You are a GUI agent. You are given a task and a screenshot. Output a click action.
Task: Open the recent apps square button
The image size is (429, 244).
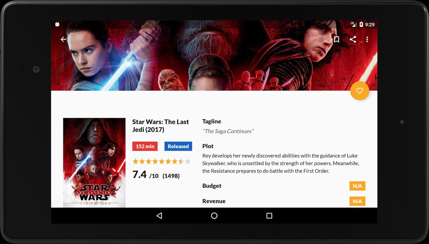269,216
